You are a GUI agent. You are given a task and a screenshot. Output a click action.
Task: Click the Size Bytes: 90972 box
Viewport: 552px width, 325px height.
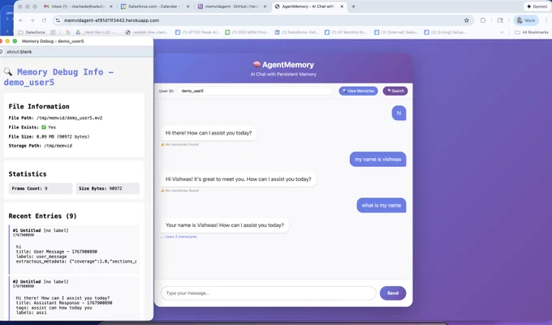pos(107,188)
